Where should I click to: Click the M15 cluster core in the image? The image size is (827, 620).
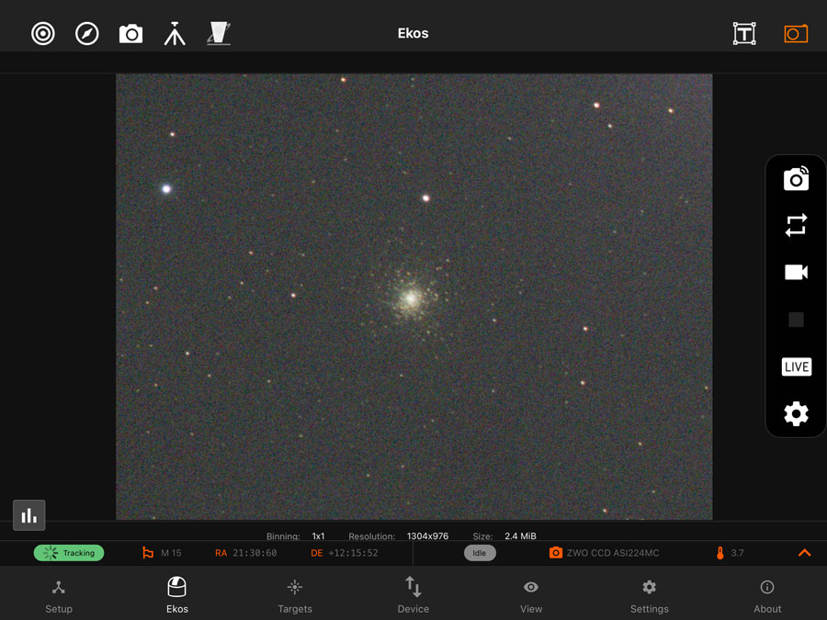click(411, 298)
